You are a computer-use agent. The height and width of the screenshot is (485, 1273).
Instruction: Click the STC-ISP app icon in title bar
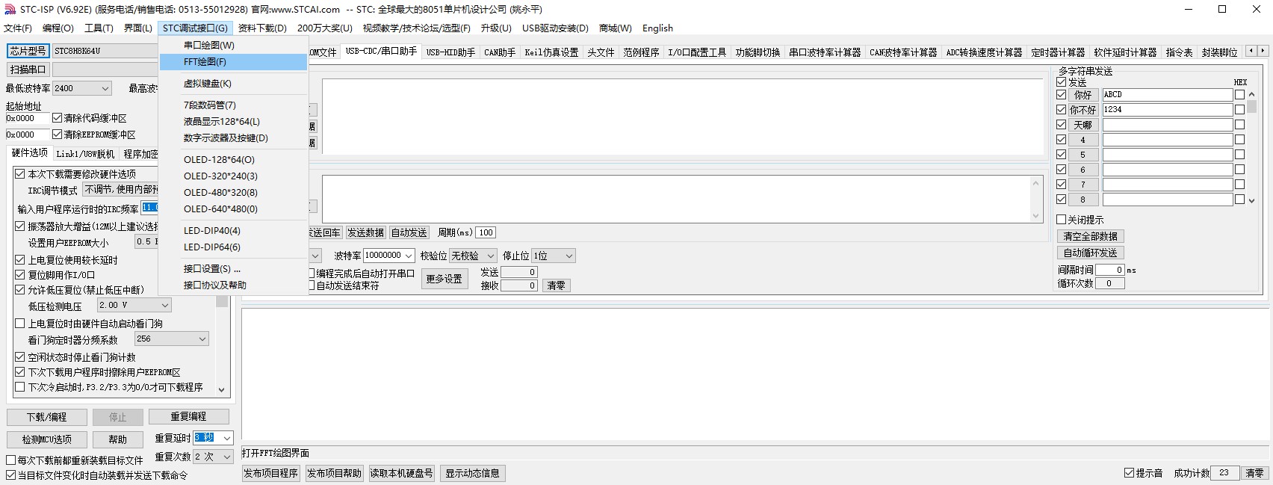(x=9, y=9)
